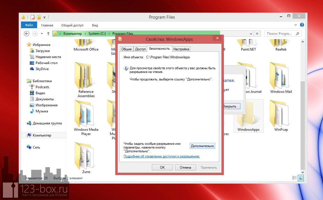Stop loading with the address bar X
The width and height of the screenshot is (323, 200).
[x=257, y=34]
